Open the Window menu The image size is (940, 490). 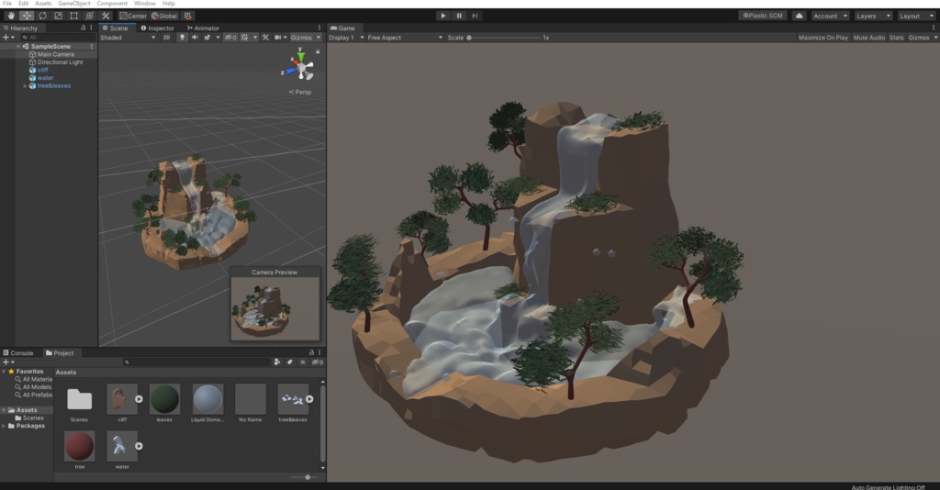[x=144, y=4]
